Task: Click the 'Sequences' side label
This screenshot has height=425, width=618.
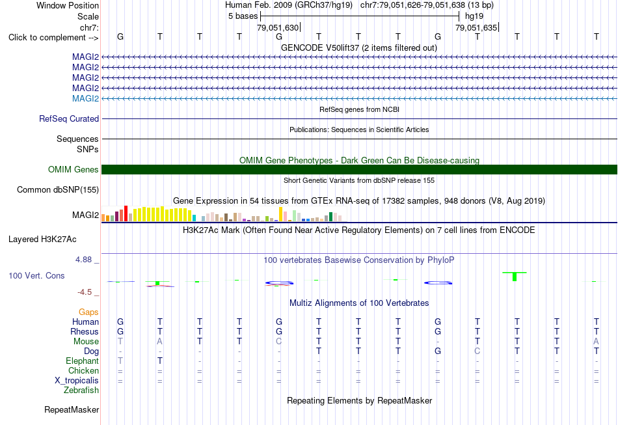Action: click(x=77, y=139)
